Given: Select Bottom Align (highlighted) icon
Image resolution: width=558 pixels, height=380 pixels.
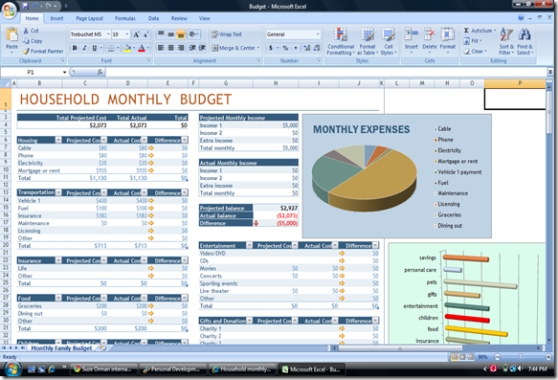Looking at the screenshot, I should click(x=181, y=34).
